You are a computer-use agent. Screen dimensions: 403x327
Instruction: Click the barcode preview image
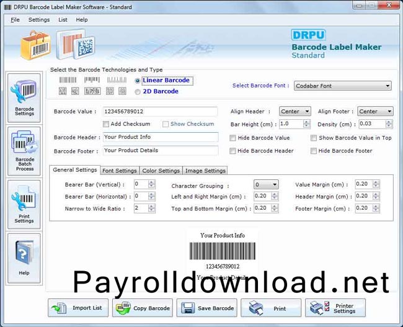[223, 251]
